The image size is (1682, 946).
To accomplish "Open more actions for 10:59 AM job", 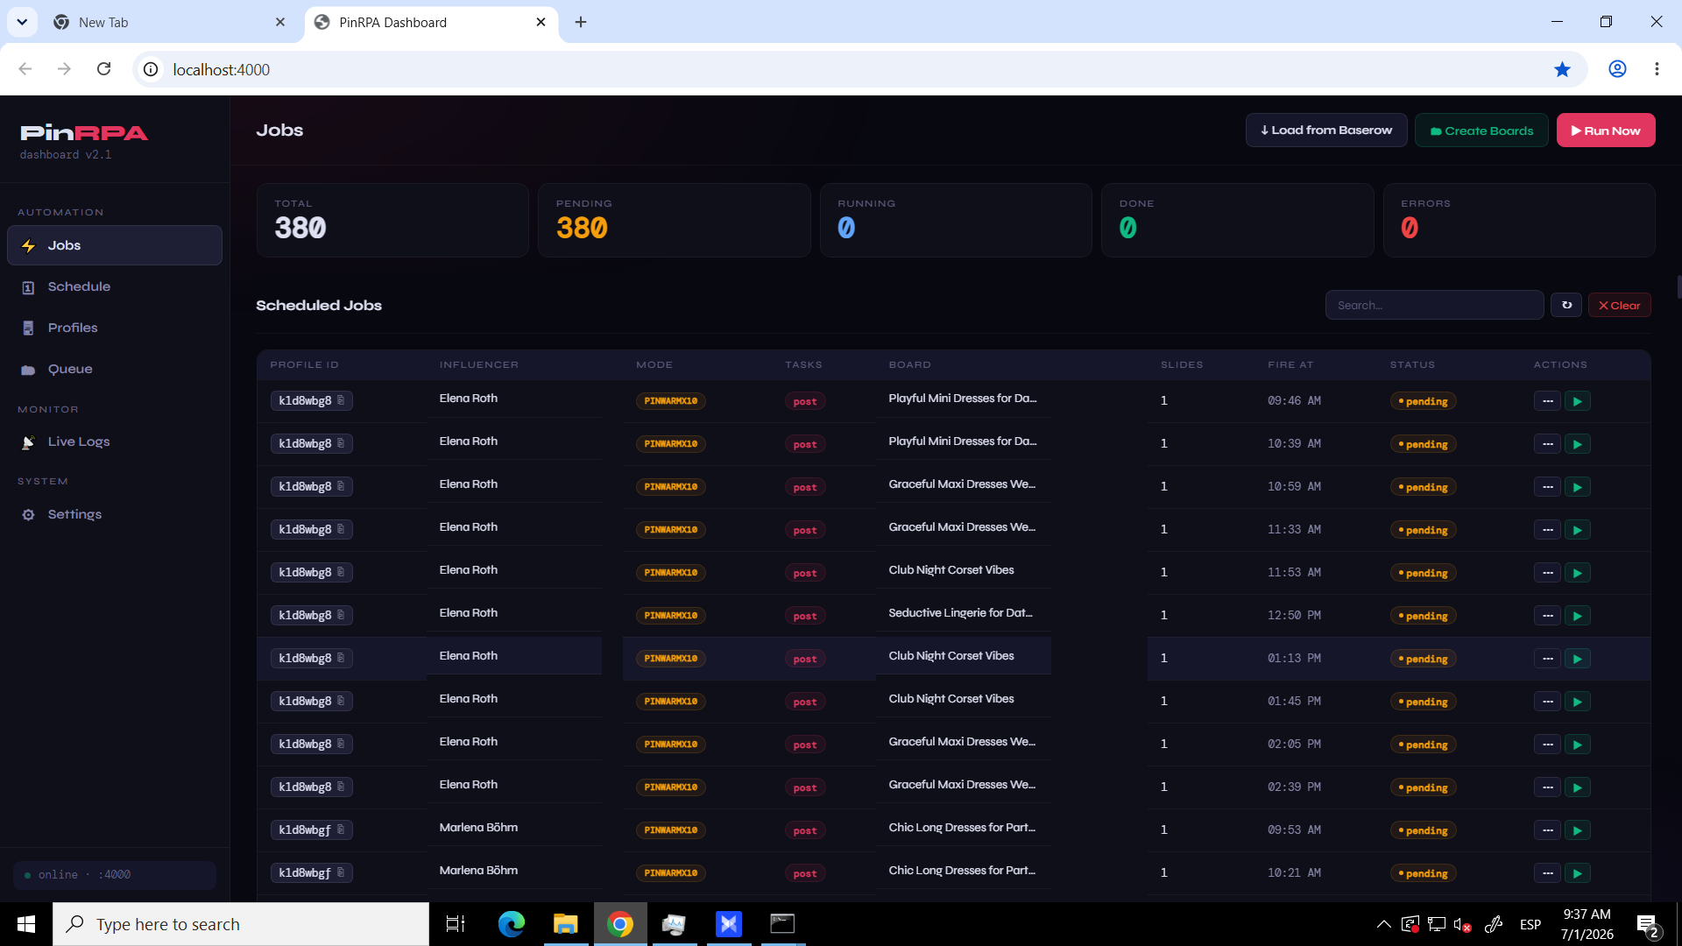I will pos(1547,487).
